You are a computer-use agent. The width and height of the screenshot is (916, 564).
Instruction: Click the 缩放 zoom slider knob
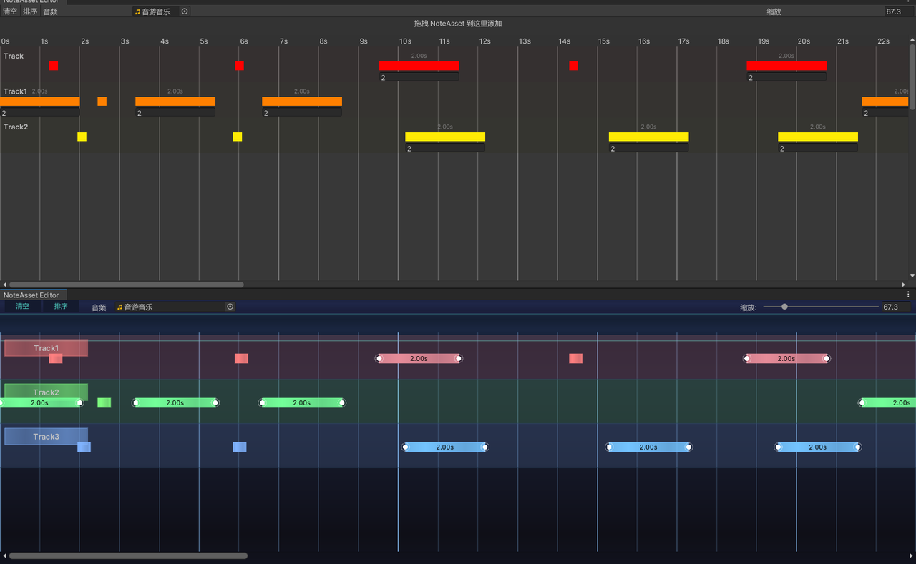click(784, 307)
